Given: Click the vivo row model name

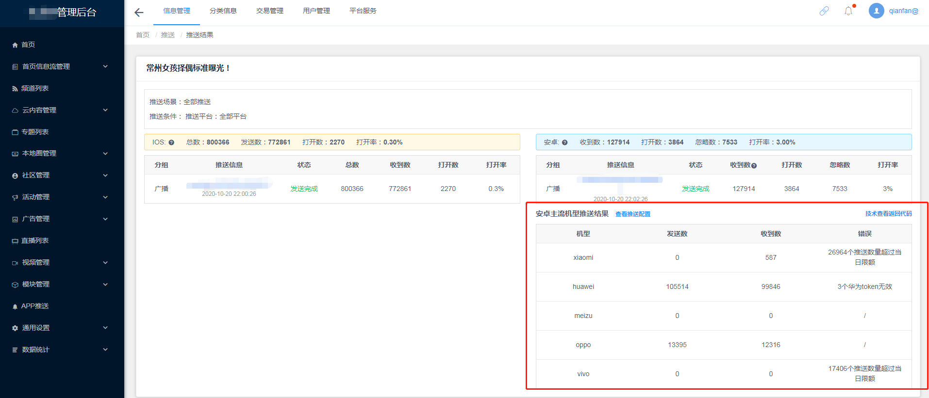Looking at the screenshot, I should tap(583, 374).
